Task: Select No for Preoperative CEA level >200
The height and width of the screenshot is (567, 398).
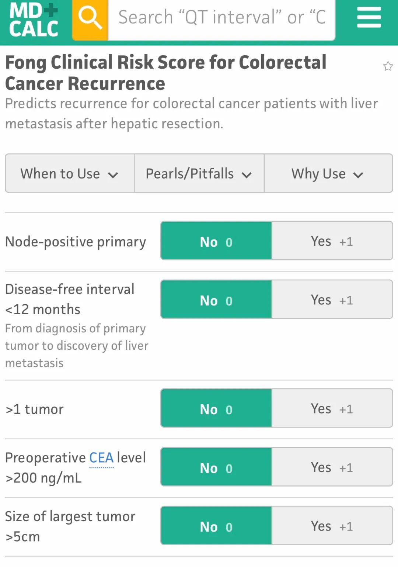Action: 216,467
